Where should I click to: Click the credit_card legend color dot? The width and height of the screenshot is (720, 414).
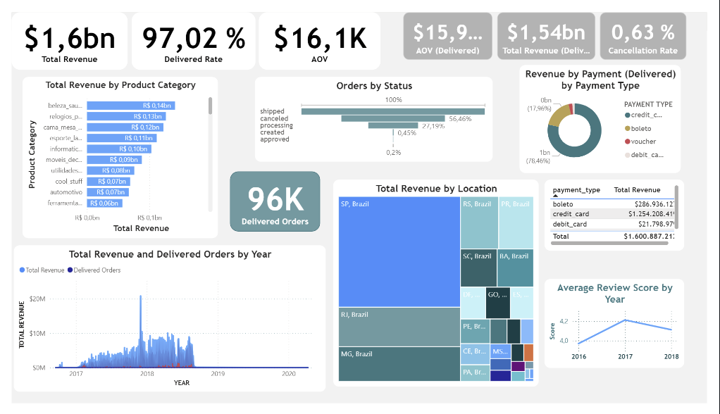(628, 115)
